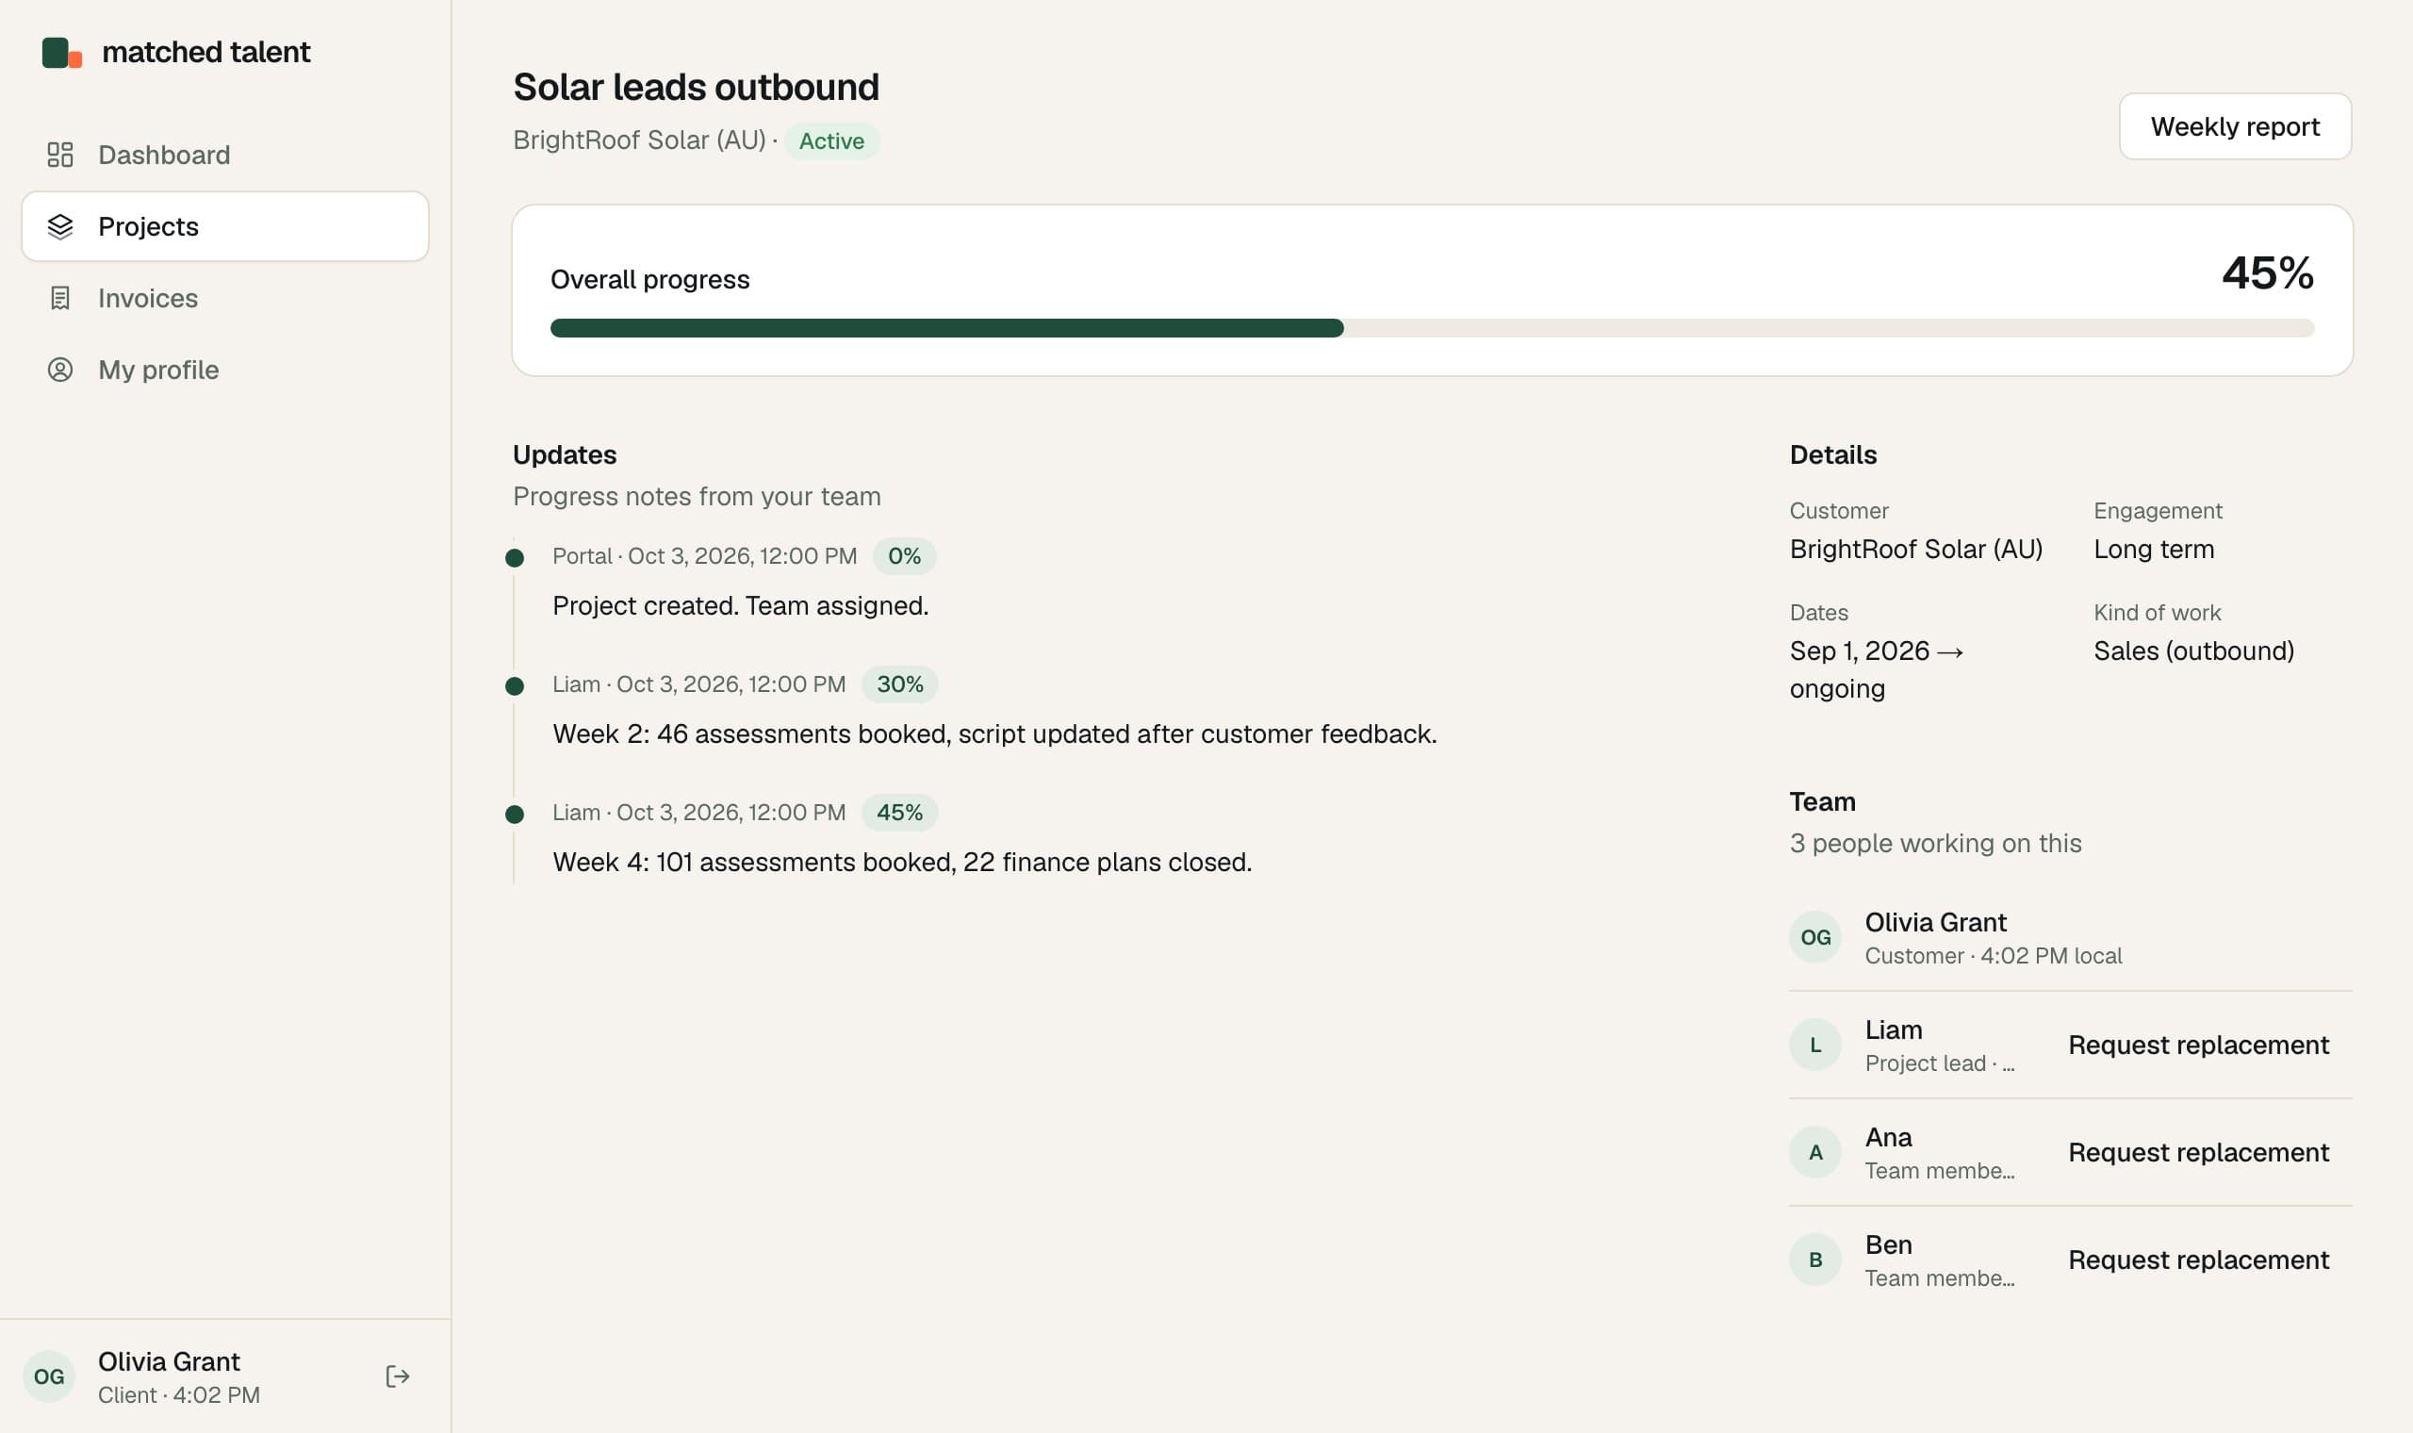Click '3 people working on this' text
Image resolution: width=2413 pixels, height=1433 pixels.
(x=1935, y=843)
